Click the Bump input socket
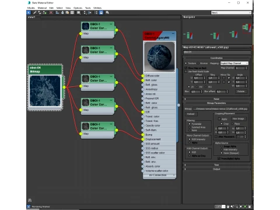Image resolution: width=280 pixels, height=210 pixels. (x=143, y=135)
